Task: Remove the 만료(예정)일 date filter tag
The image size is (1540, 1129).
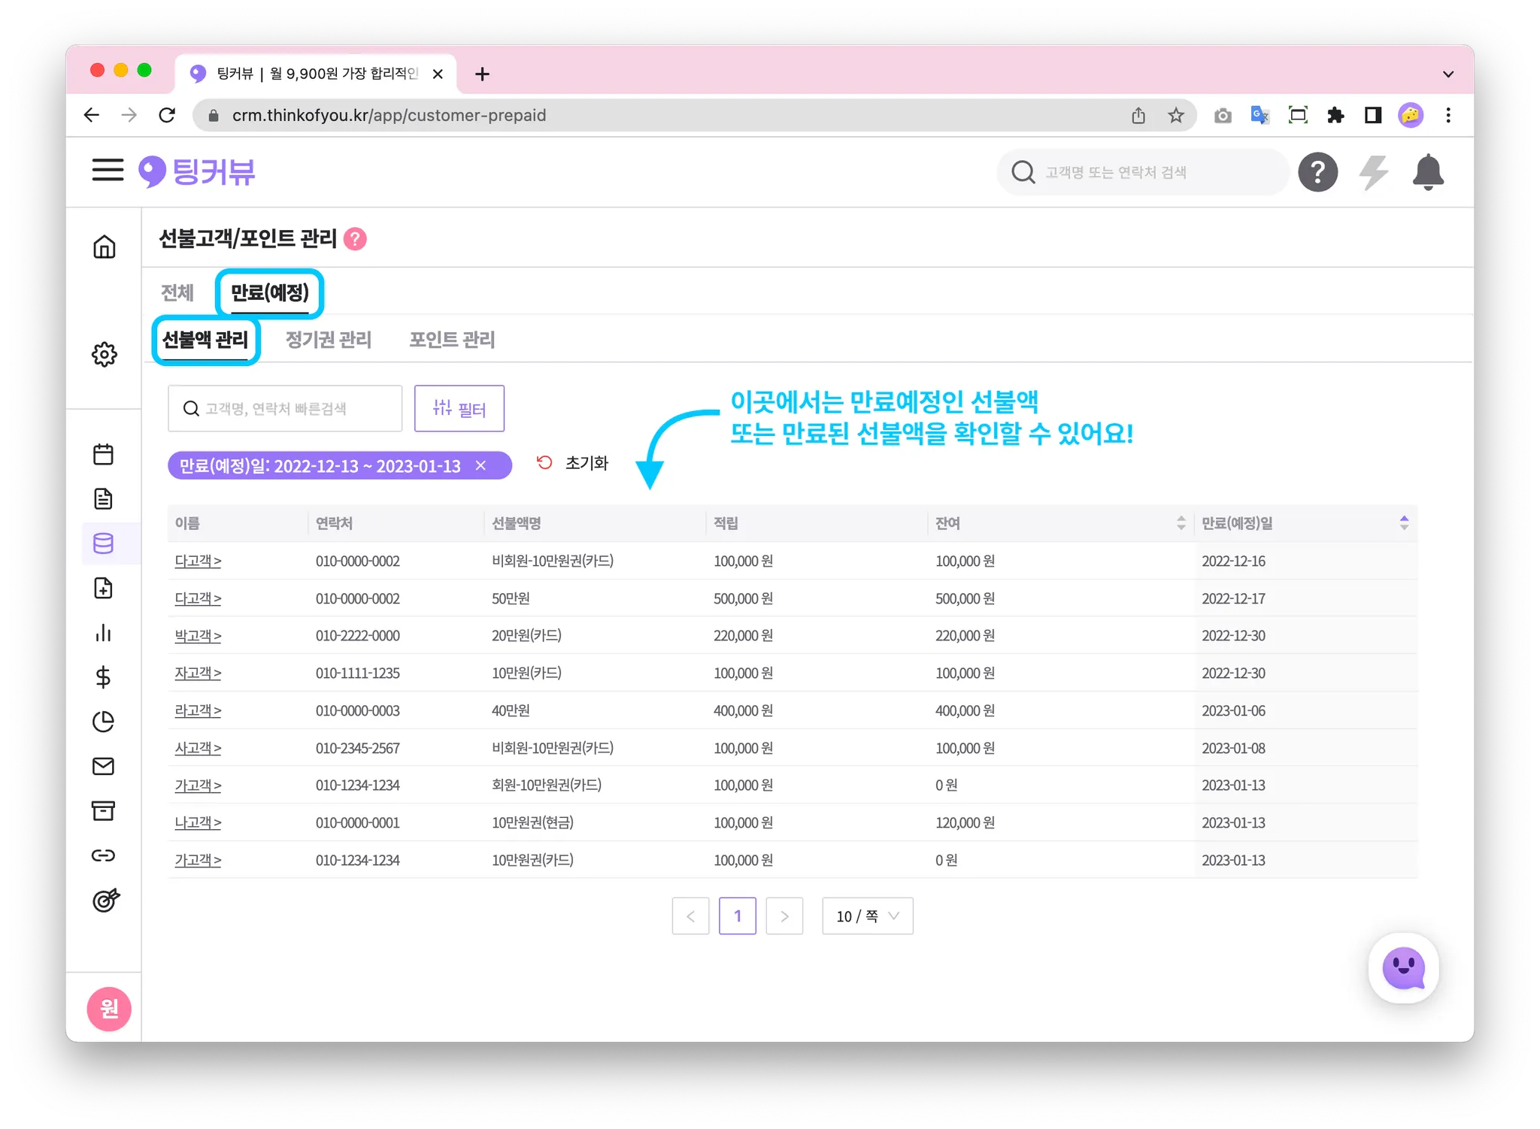Action: (x=481, y=466)
